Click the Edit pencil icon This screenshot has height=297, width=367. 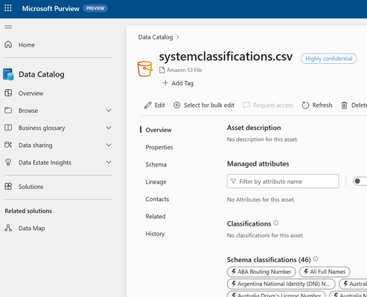point(147,105)
